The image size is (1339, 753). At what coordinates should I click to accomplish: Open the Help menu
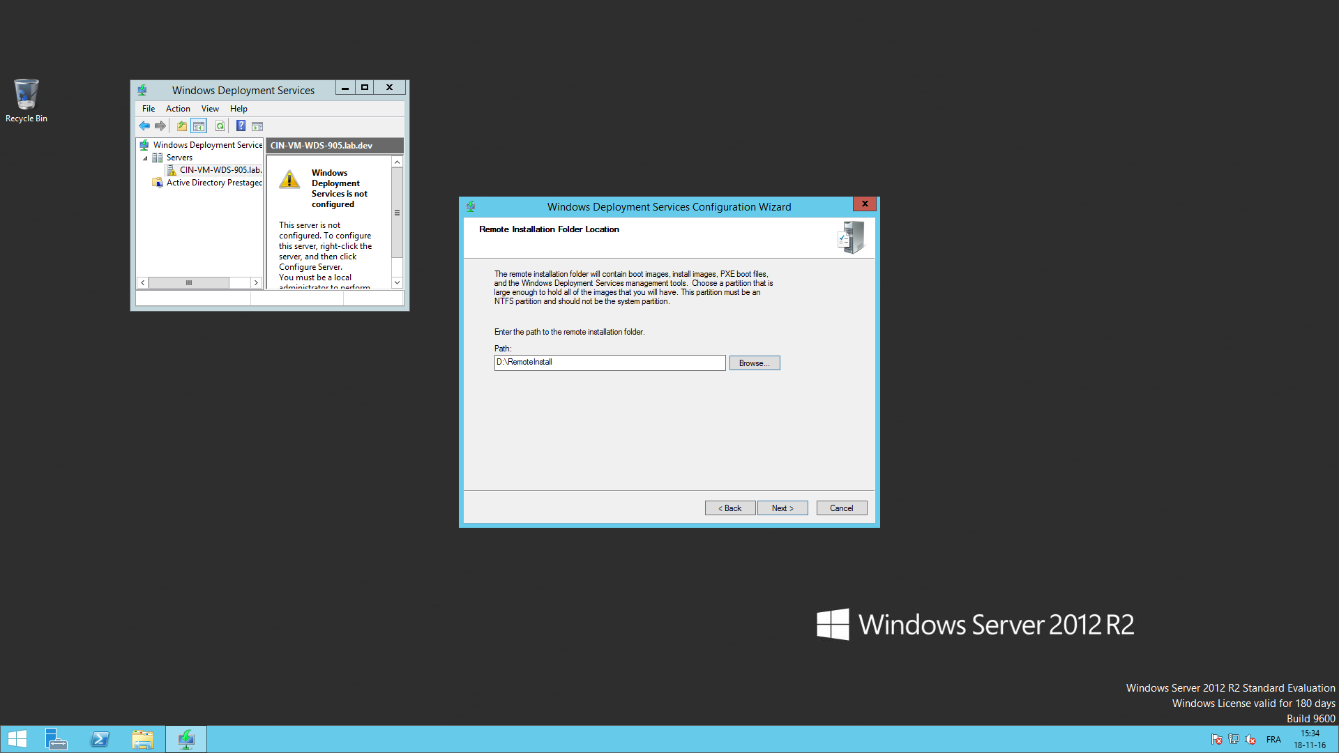(239, 109)
